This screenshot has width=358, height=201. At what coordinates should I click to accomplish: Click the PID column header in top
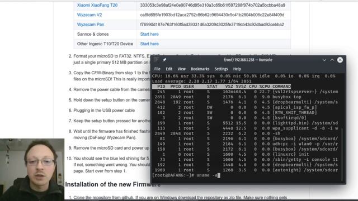[x=161, y=87]
